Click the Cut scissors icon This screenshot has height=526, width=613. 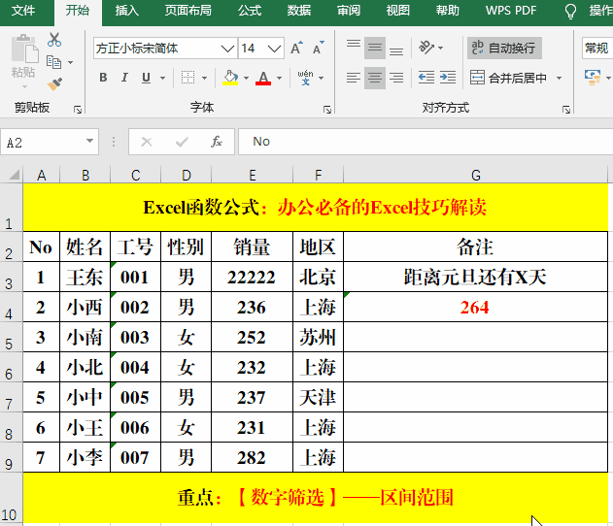[54, 41]
